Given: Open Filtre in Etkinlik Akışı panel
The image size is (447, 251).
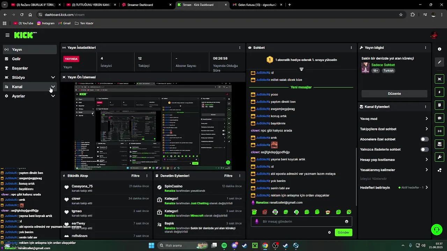Looking at the screenshot, I should pyautogui.click(x=135, y=176).
